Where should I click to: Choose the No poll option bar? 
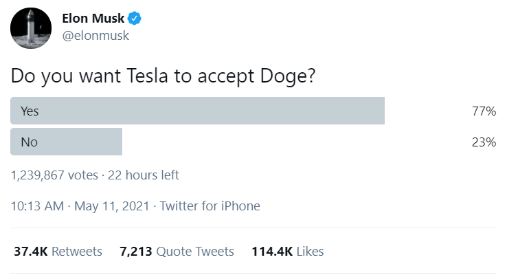[x=66, y=142]
